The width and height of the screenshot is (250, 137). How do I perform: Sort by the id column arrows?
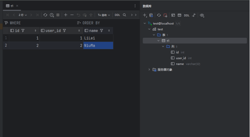click(x=35, y=31)
